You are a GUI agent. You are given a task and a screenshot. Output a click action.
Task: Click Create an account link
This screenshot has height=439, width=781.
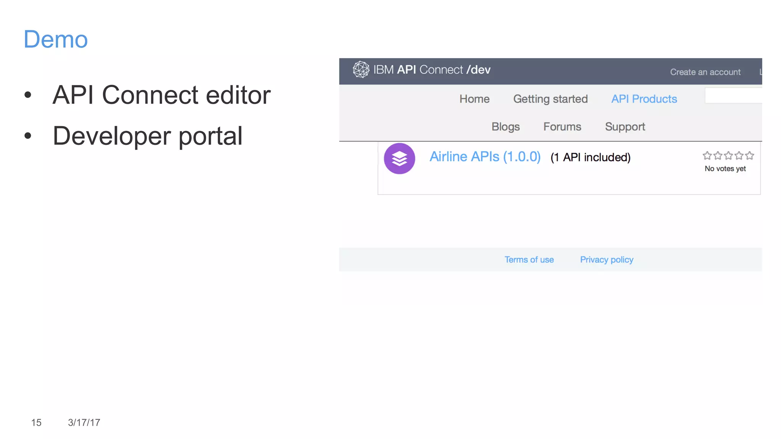(x=705, y=72)
